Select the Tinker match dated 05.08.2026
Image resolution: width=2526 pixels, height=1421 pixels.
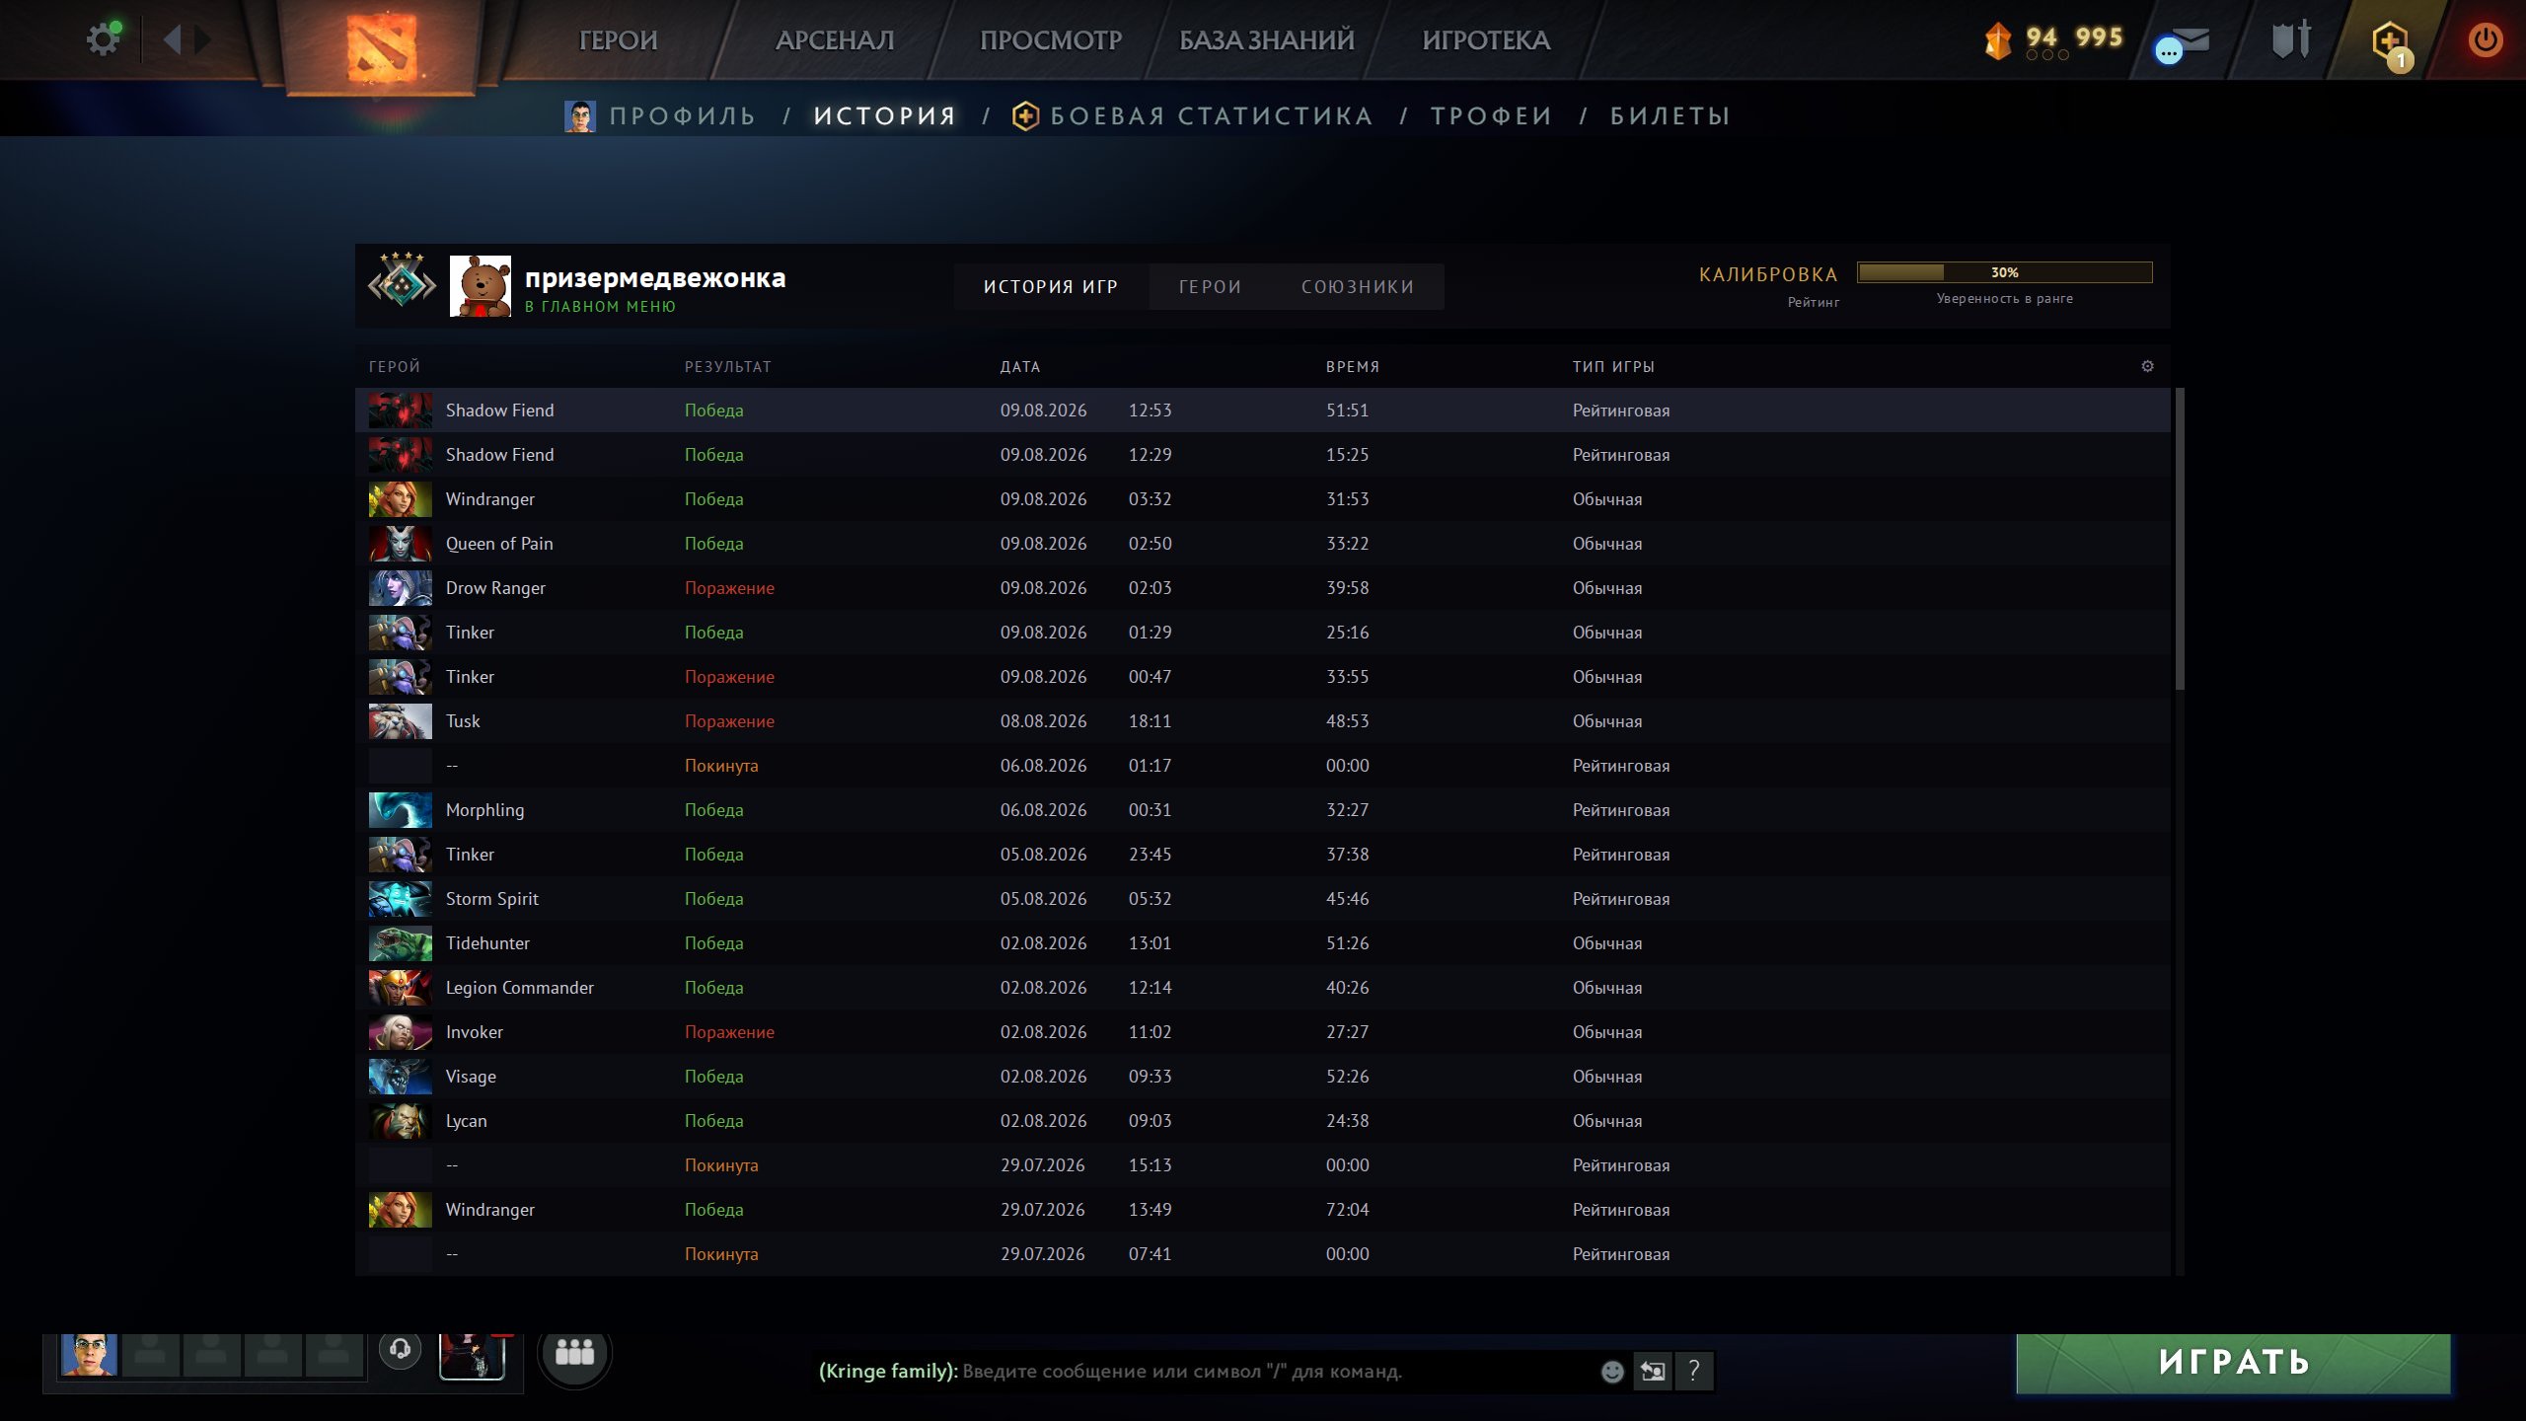click(1263, 855)
